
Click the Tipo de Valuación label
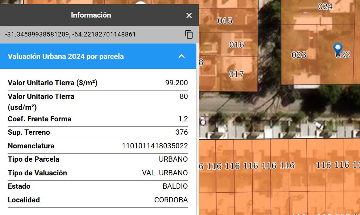pyautogui.click(x=38, y=173)
